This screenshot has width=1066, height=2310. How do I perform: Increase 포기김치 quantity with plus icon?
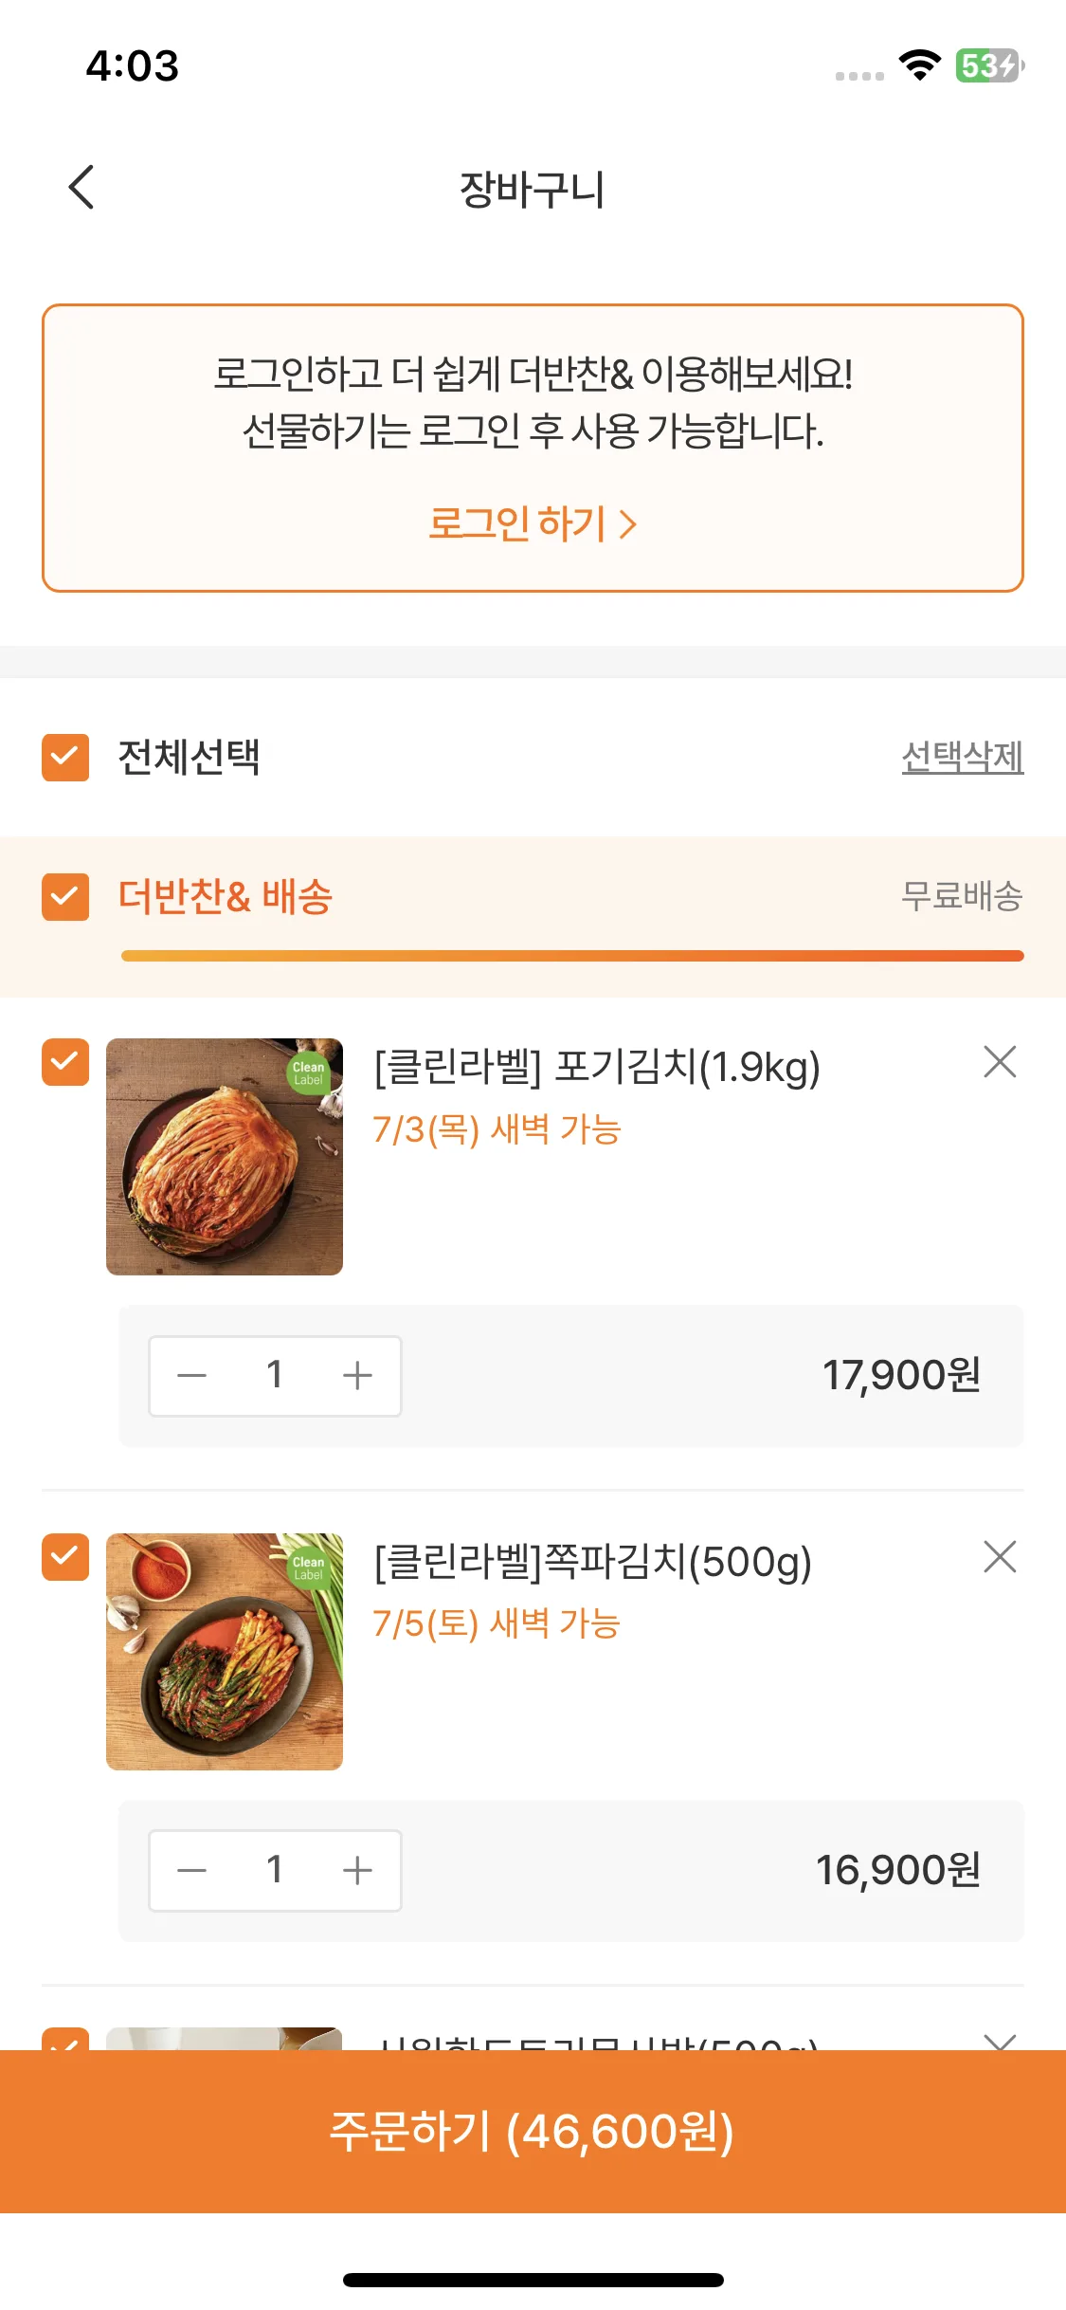pyautogui.click(x=357, y=1376)
